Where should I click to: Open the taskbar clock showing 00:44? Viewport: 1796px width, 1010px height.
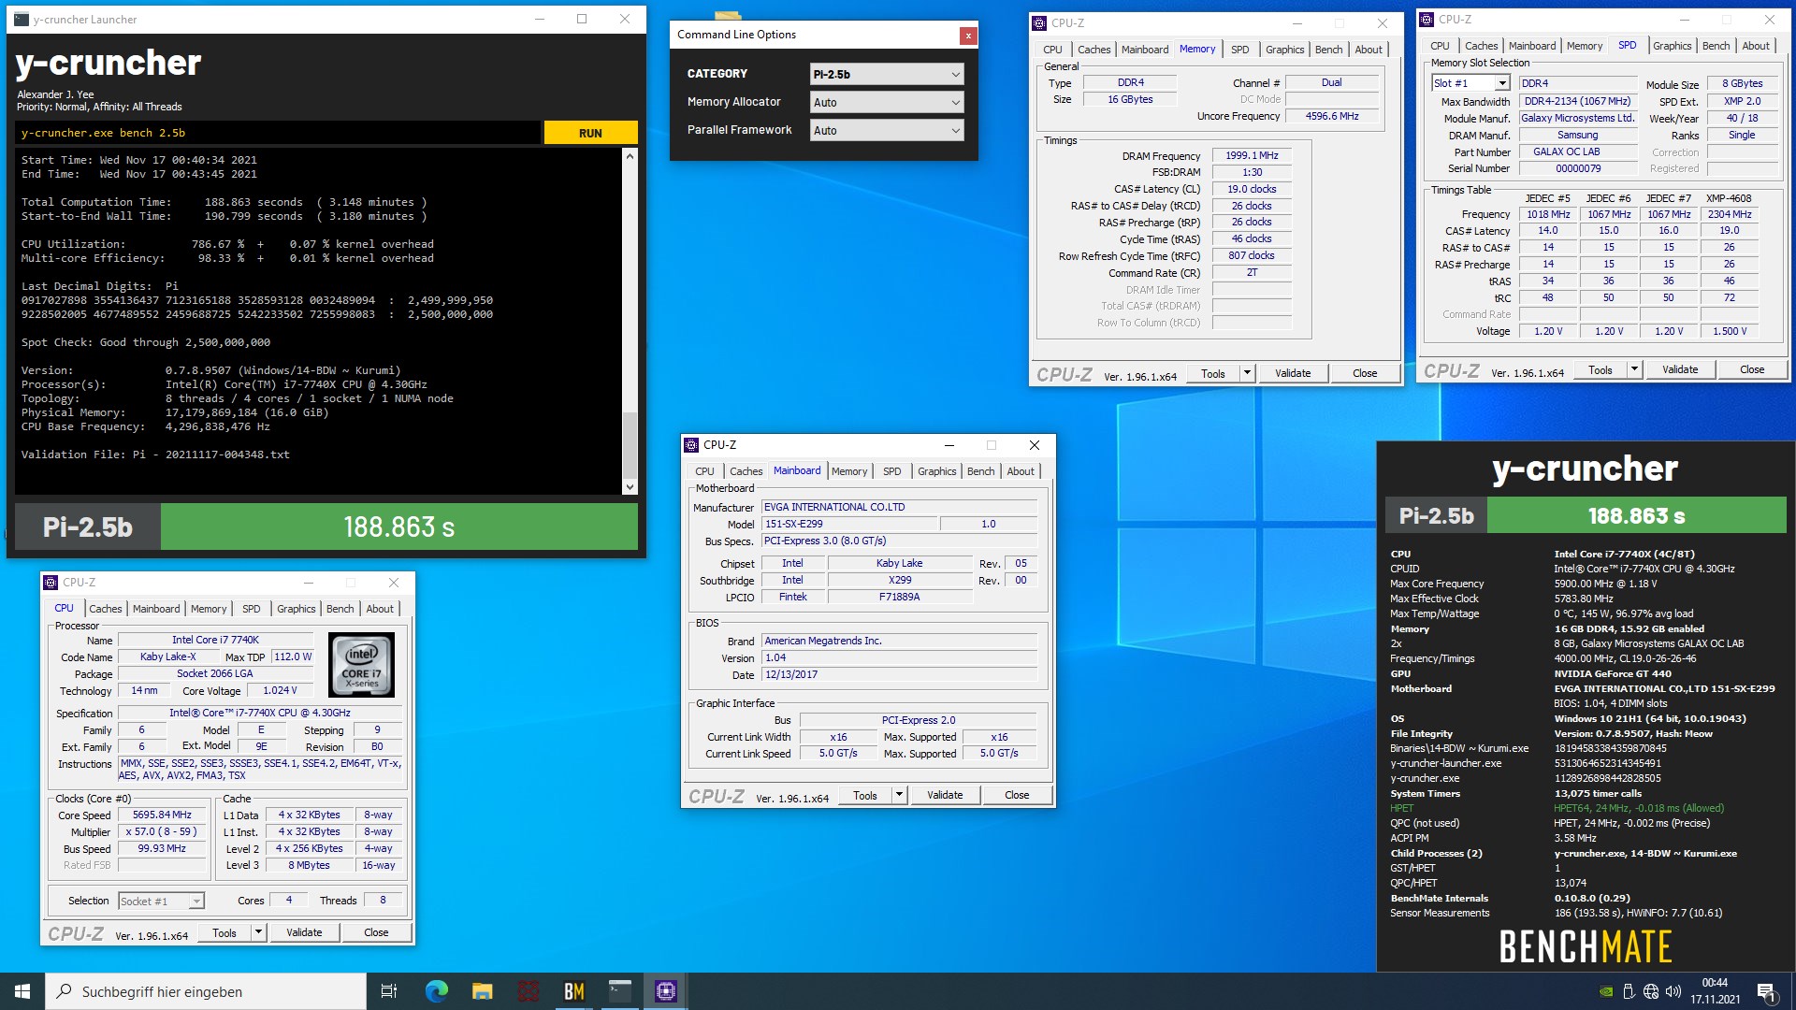coord(1715,991)
